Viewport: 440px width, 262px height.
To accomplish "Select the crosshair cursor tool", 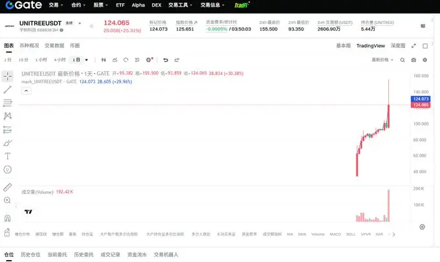I will 8,76.
